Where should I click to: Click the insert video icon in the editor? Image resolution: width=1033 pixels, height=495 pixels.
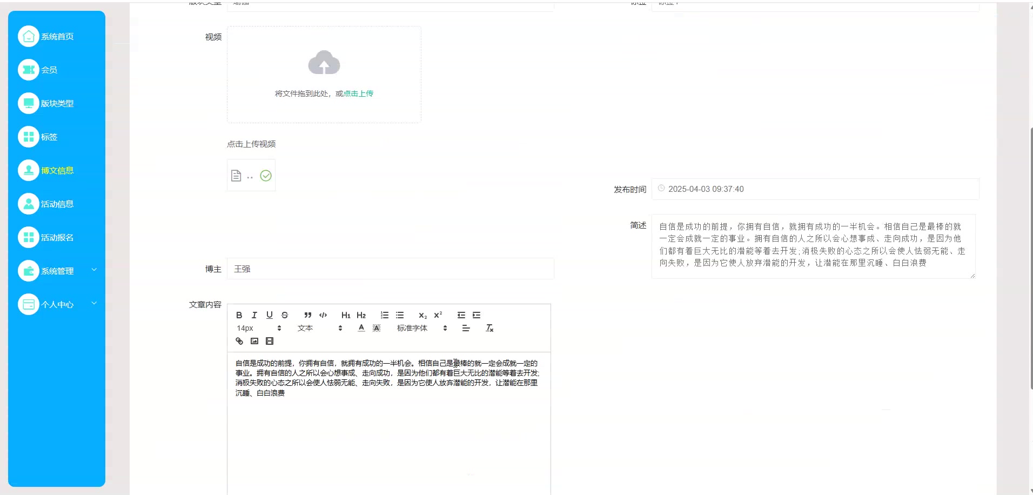(269, 341)
